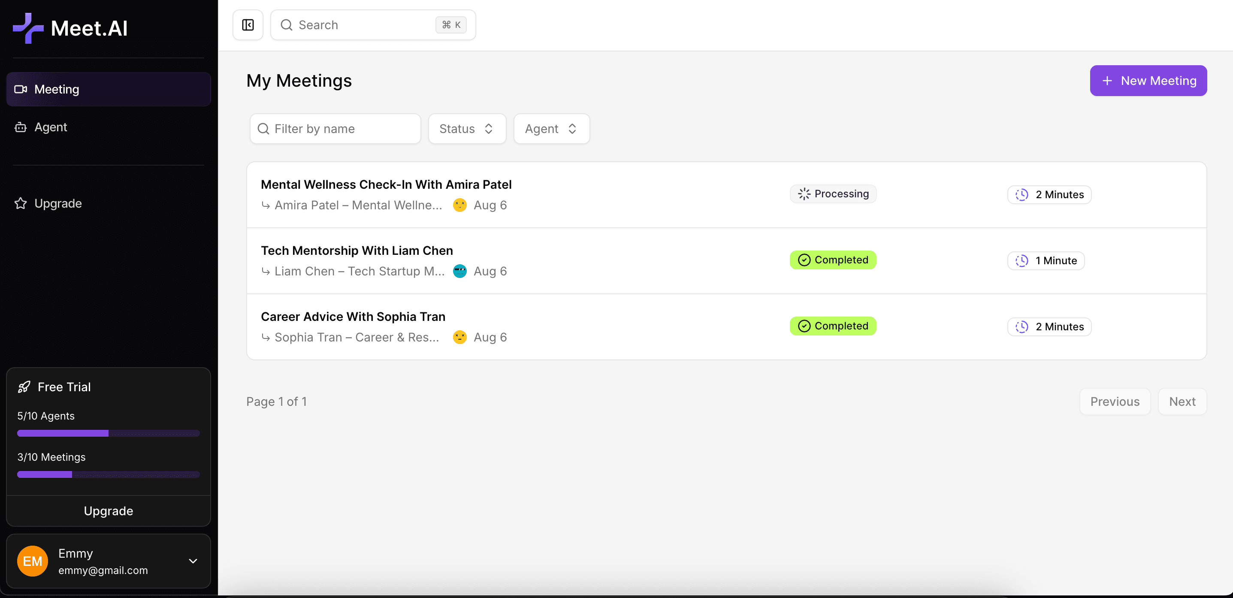Click the Meet.AI logo icon
This screenshot has height=598, width=1233.
[x=28, y=28]
